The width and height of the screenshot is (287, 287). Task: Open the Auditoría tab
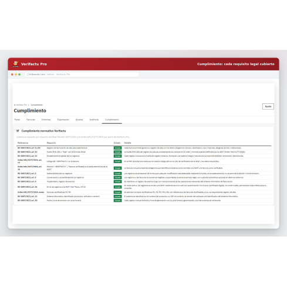pyautogui.click(x=94, y=120)
